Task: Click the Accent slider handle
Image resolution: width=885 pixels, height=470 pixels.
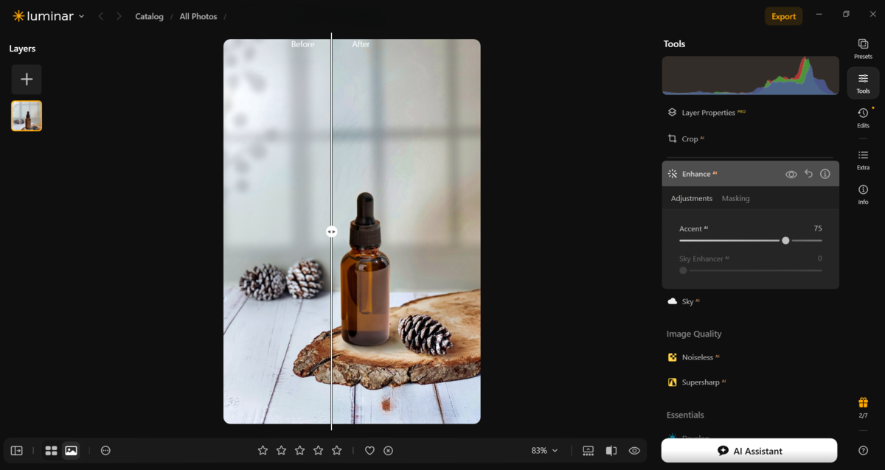Action: [x=785, y=241]
